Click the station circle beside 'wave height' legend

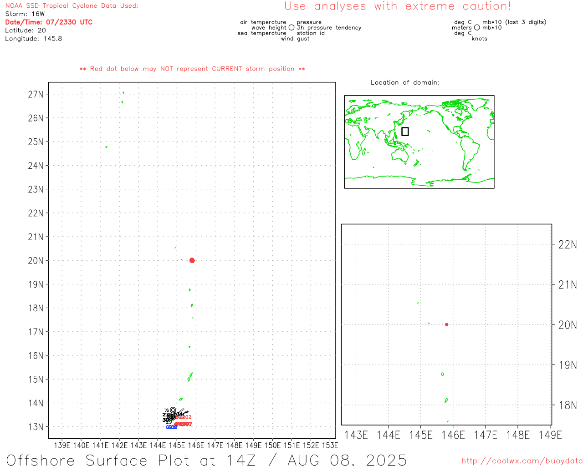point(291,28)
